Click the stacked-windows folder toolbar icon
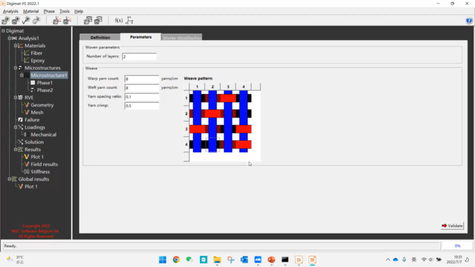The height and width of the screenshot is (267, 475). [88, 20]
